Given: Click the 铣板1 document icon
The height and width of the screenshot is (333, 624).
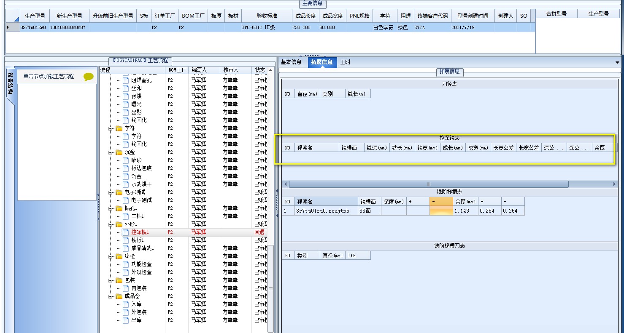Looking at the screenshot, I should coord(126,240).
